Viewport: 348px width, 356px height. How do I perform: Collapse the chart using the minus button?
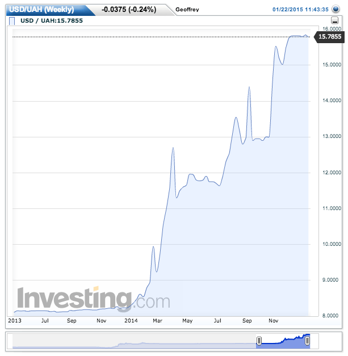[335, 22]
